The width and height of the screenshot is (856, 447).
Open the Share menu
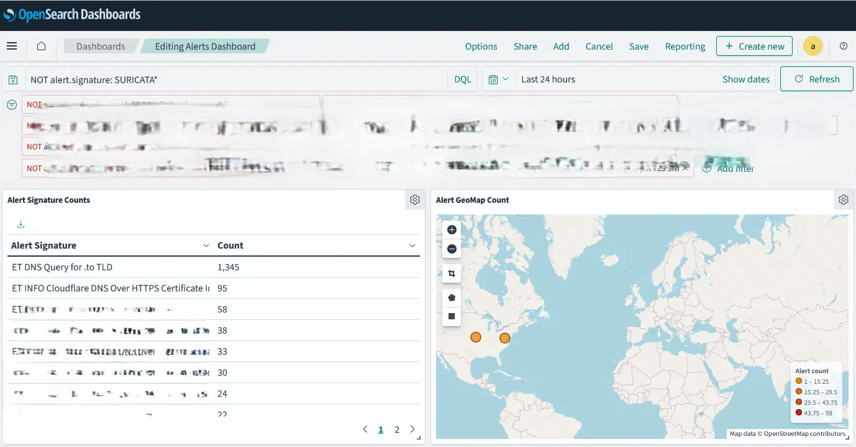[x=526, y=46]
